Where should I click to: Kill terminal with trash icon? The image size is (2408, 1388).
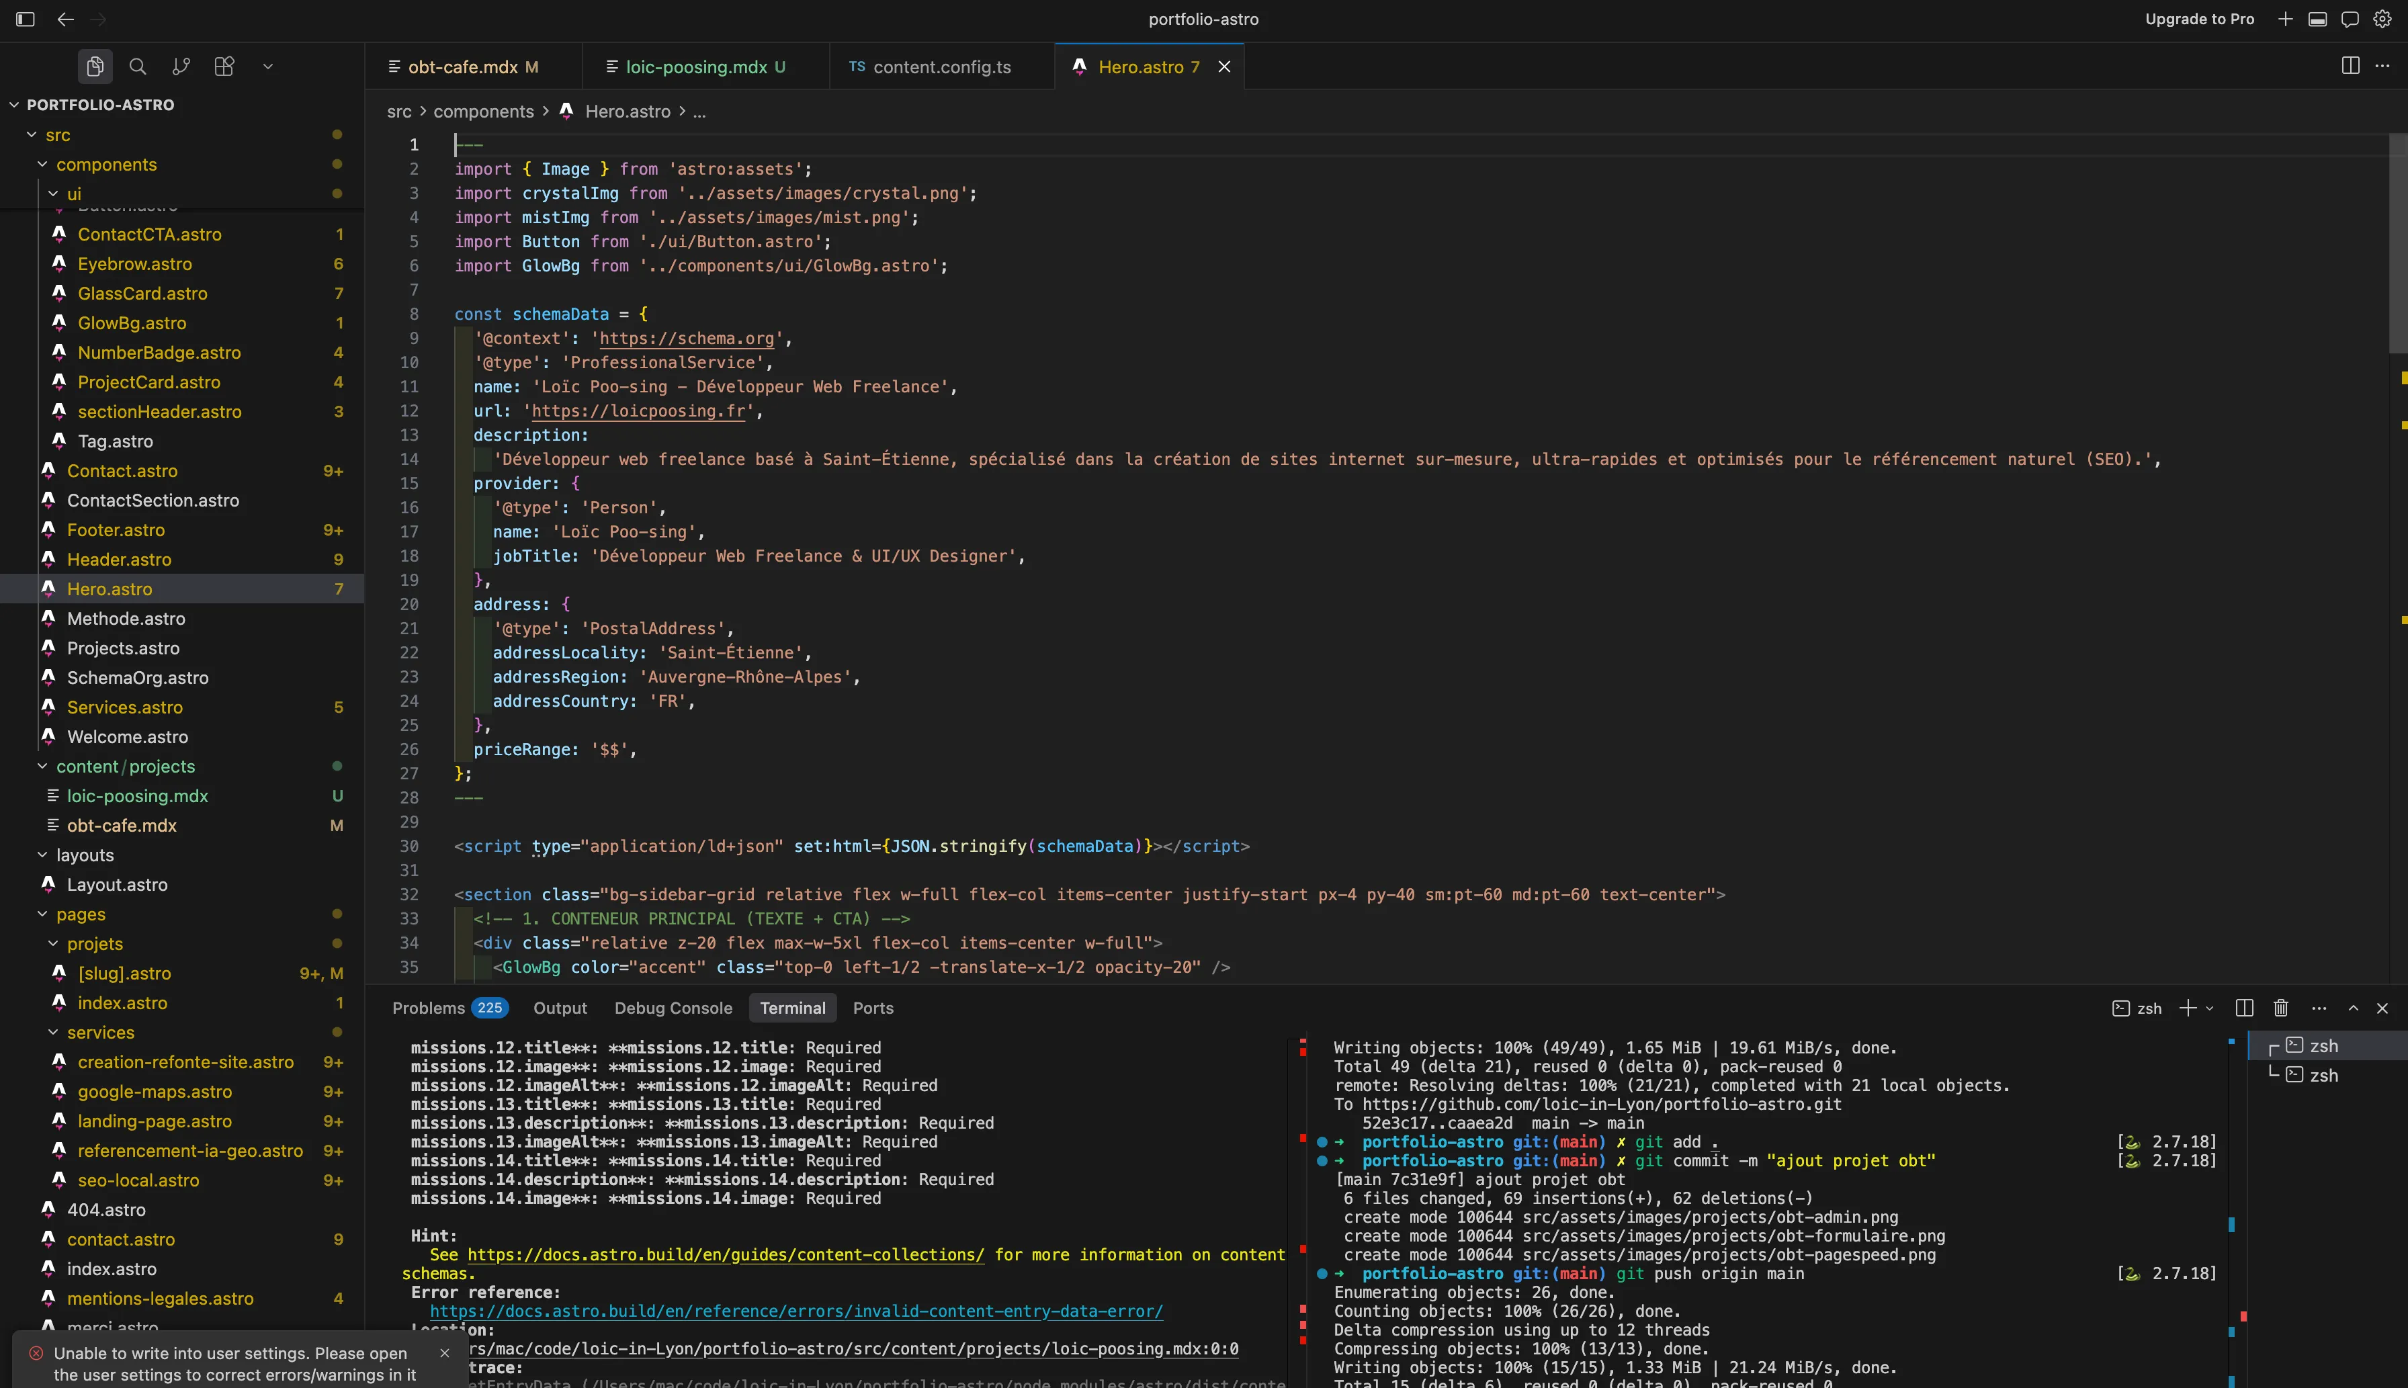click(x=2281, y=1008)
